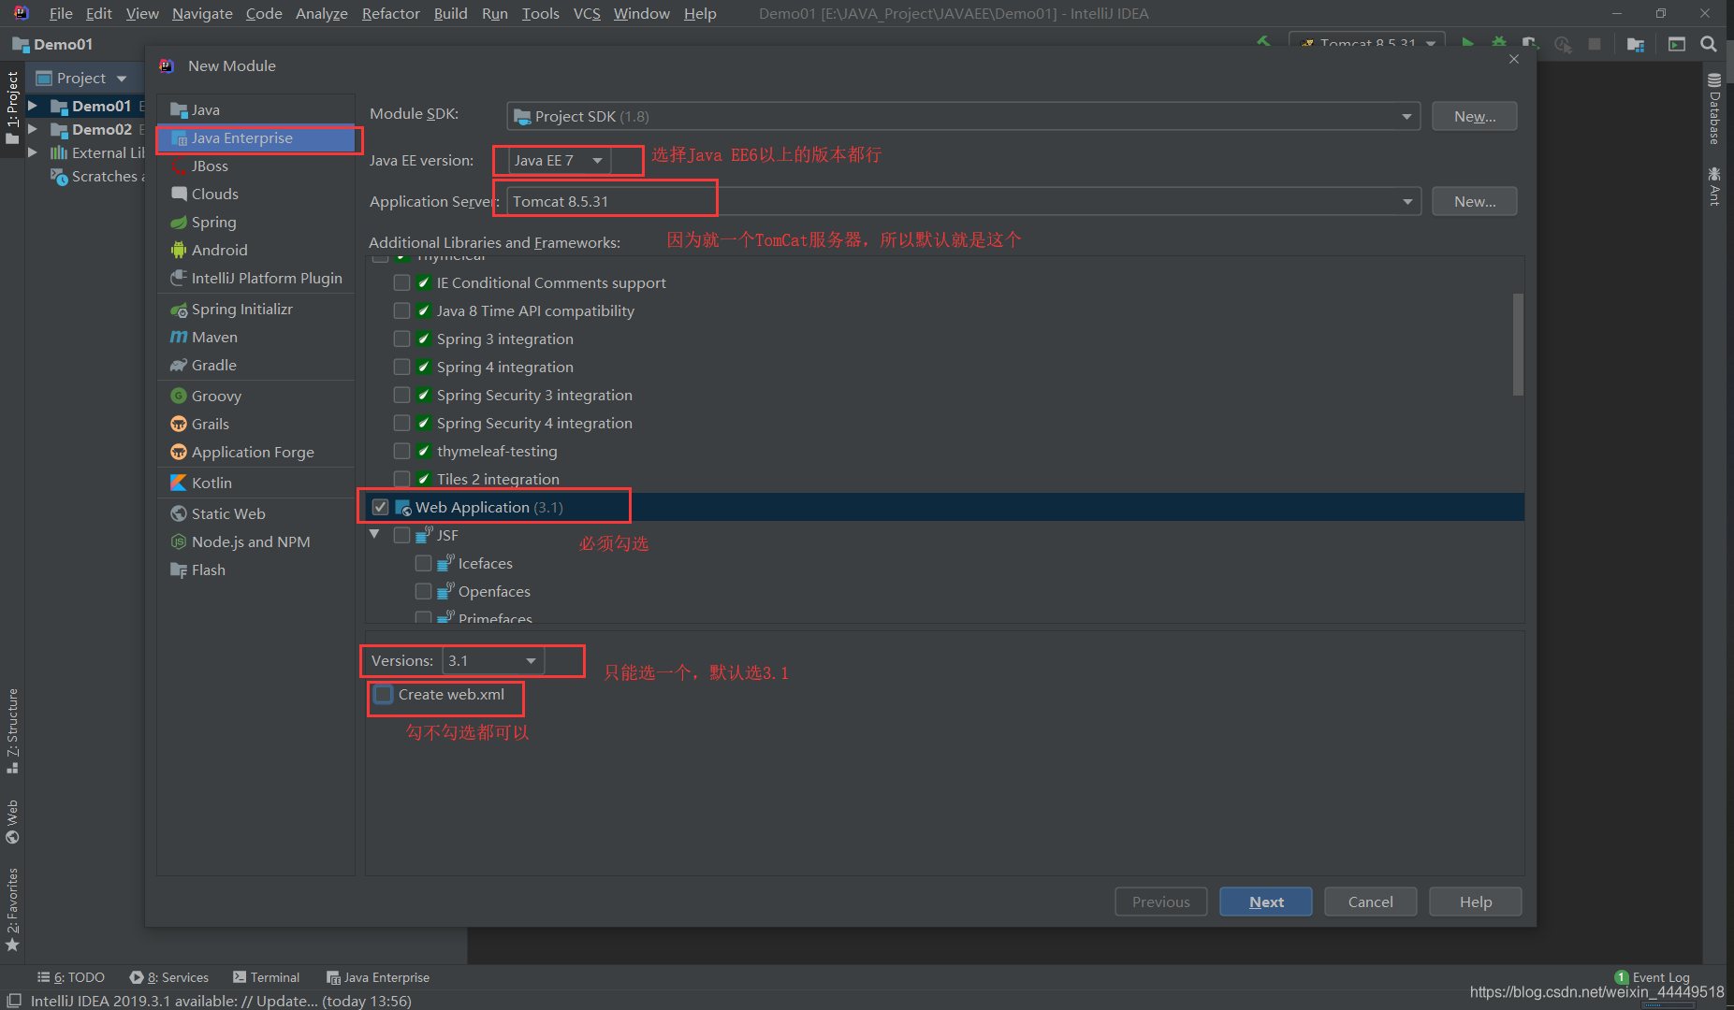Check the JSF framework checkbox
This screenshot has height=1010, width=1734.
[401, 535]
